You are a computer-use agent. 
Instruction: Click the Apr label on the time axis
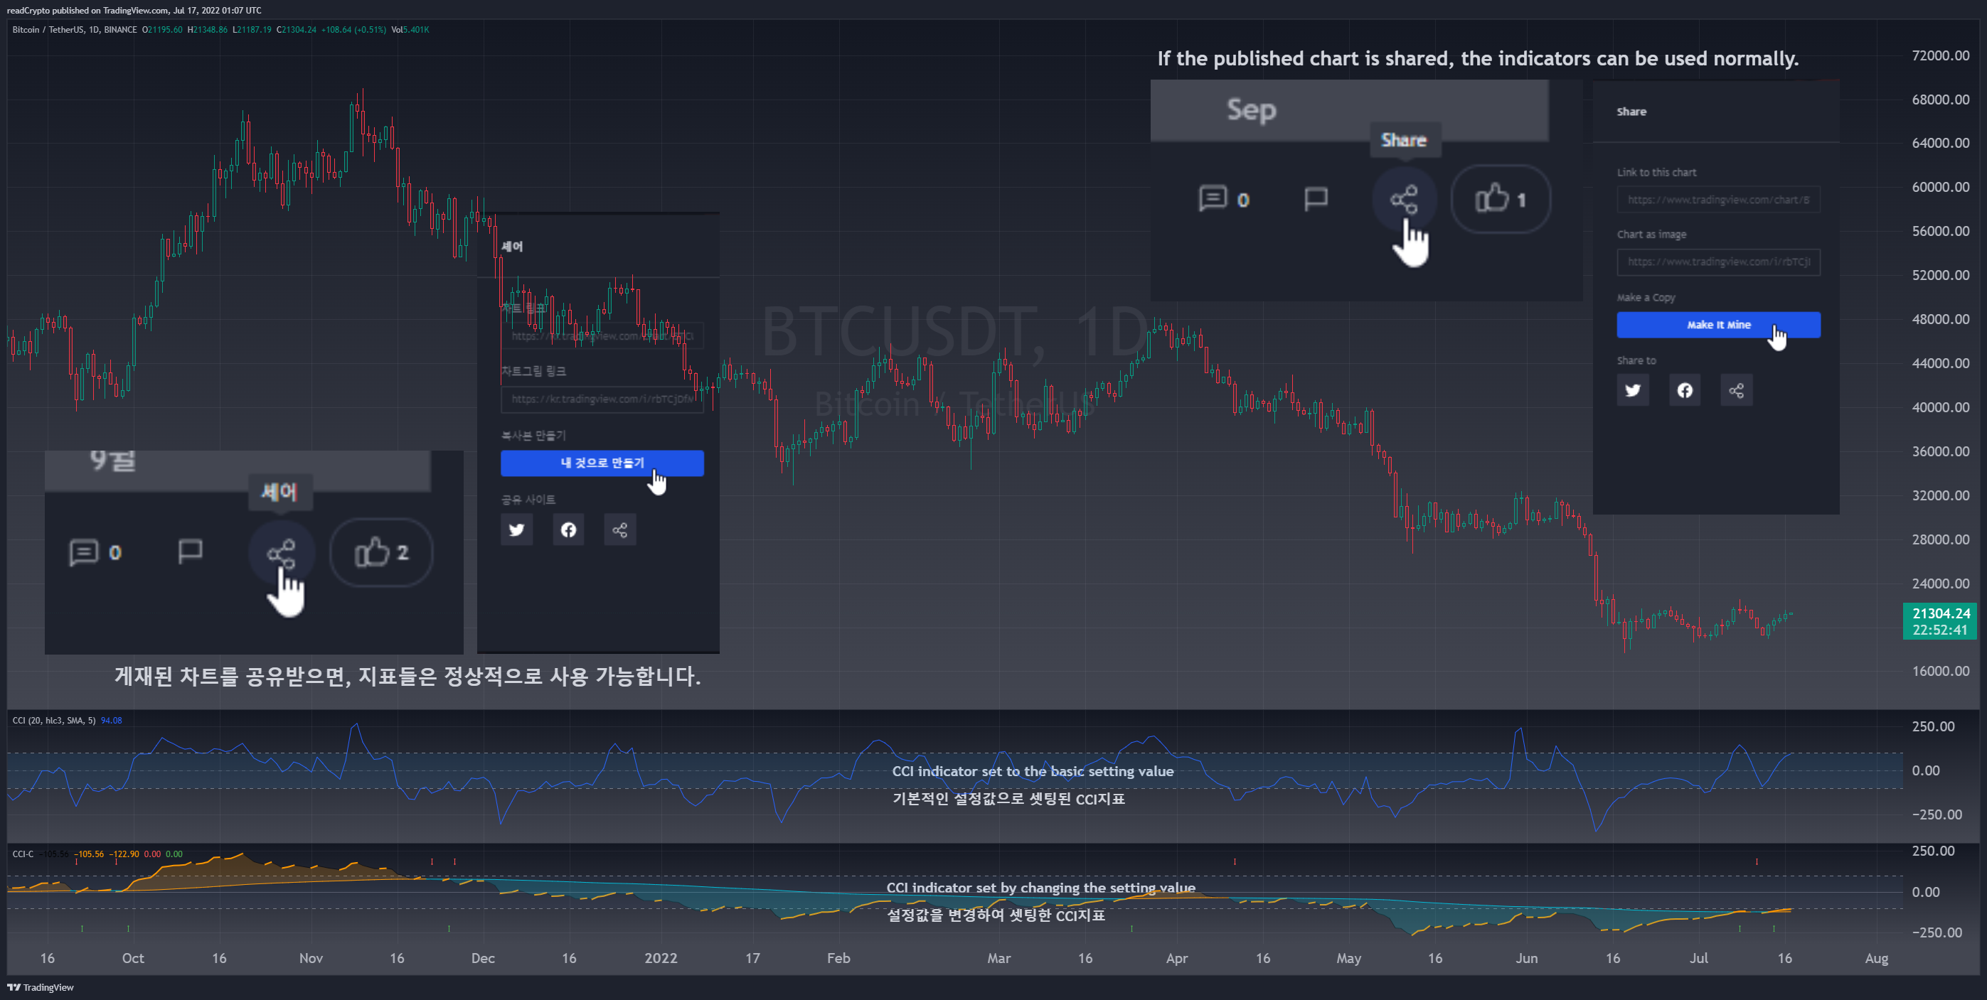1177,957
